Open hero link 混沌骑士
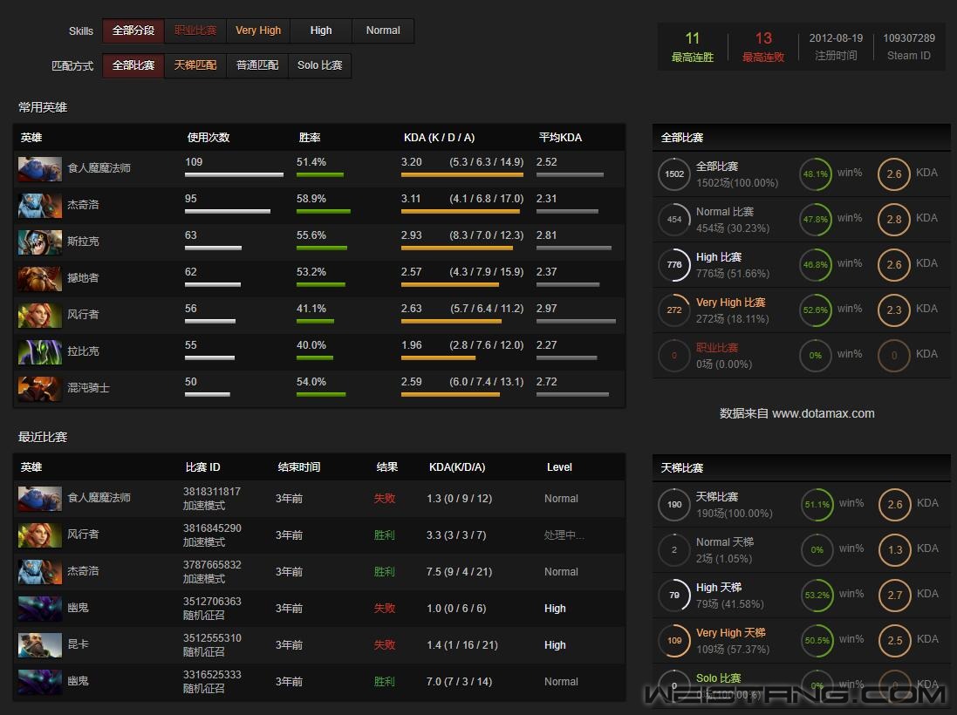Image resolution: width=957 pixels, height=715 pixels. (x=88, y=388)
